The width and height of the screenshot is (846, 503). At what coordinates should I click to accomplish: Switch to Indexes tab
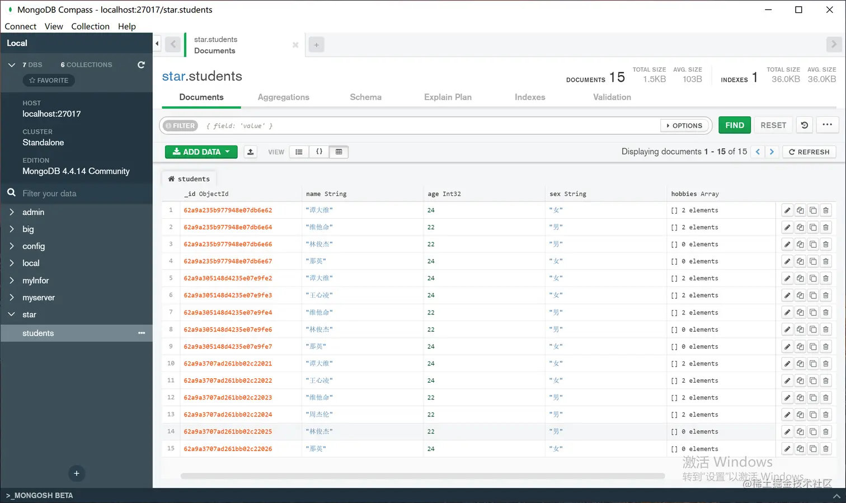pos(530,97)
